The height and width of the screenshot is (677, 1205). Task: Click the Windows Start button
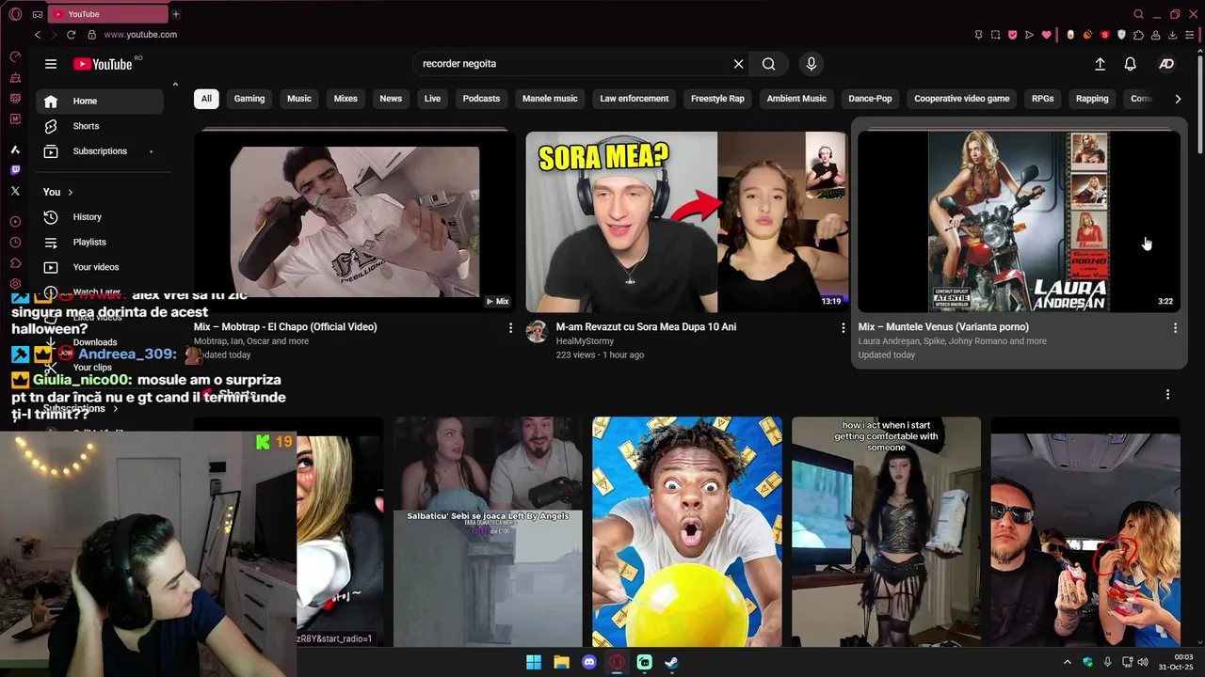click(534, 662)
